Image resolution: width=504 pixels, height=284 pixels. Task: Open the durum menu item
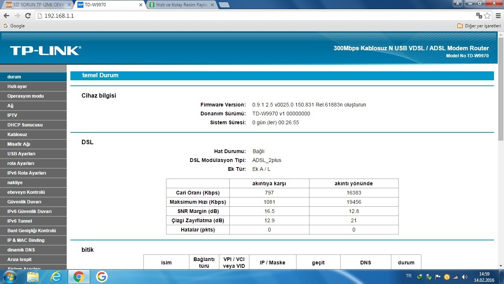point(33,77)
